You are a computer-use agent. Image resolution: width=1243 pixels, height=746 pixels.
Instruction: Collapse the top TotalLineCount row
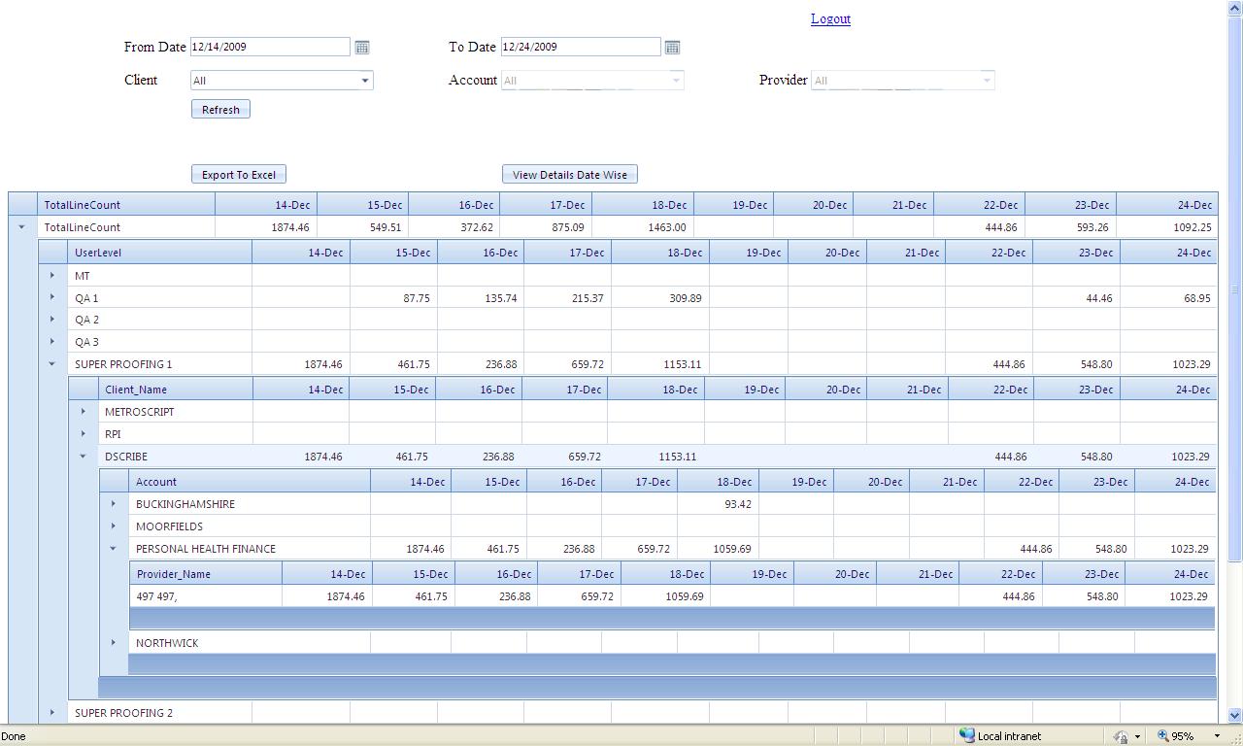(x=21, y=227)
